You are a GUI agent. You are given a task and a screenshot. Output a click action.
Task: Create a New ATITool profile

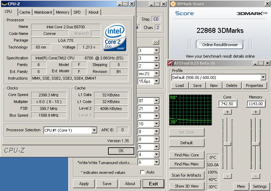[214, 86]
